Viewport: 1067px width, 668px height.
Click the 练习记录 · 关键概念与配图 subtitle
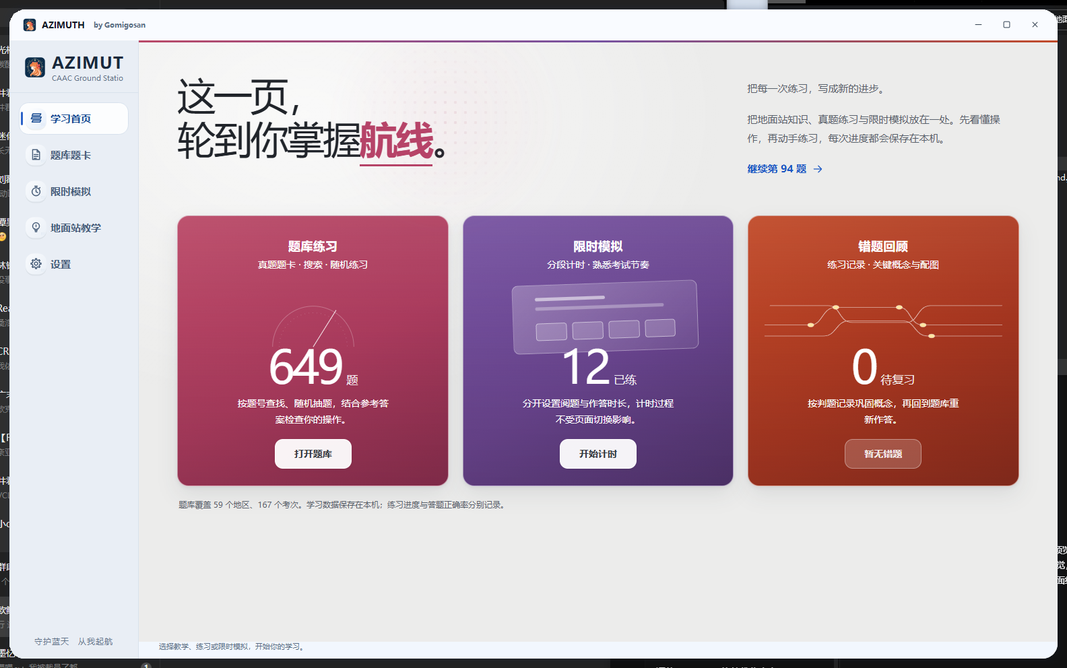coord(883,265)
